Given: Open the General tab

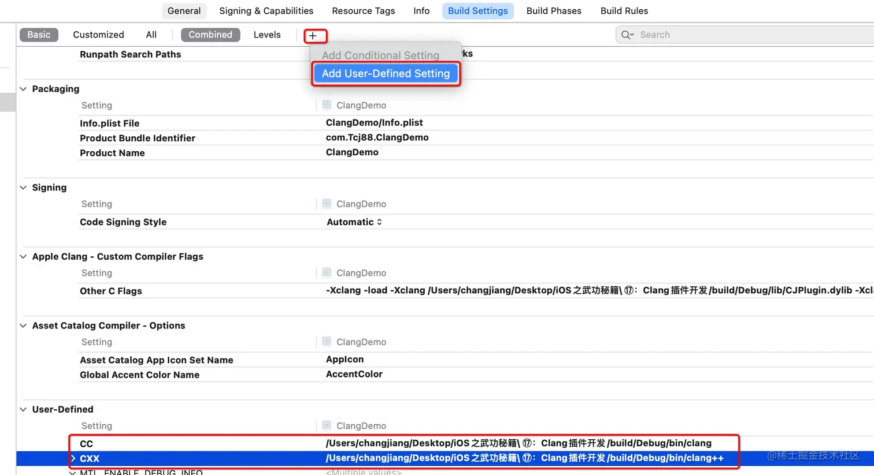Looking at the screenshot, I should pos(184,11).
